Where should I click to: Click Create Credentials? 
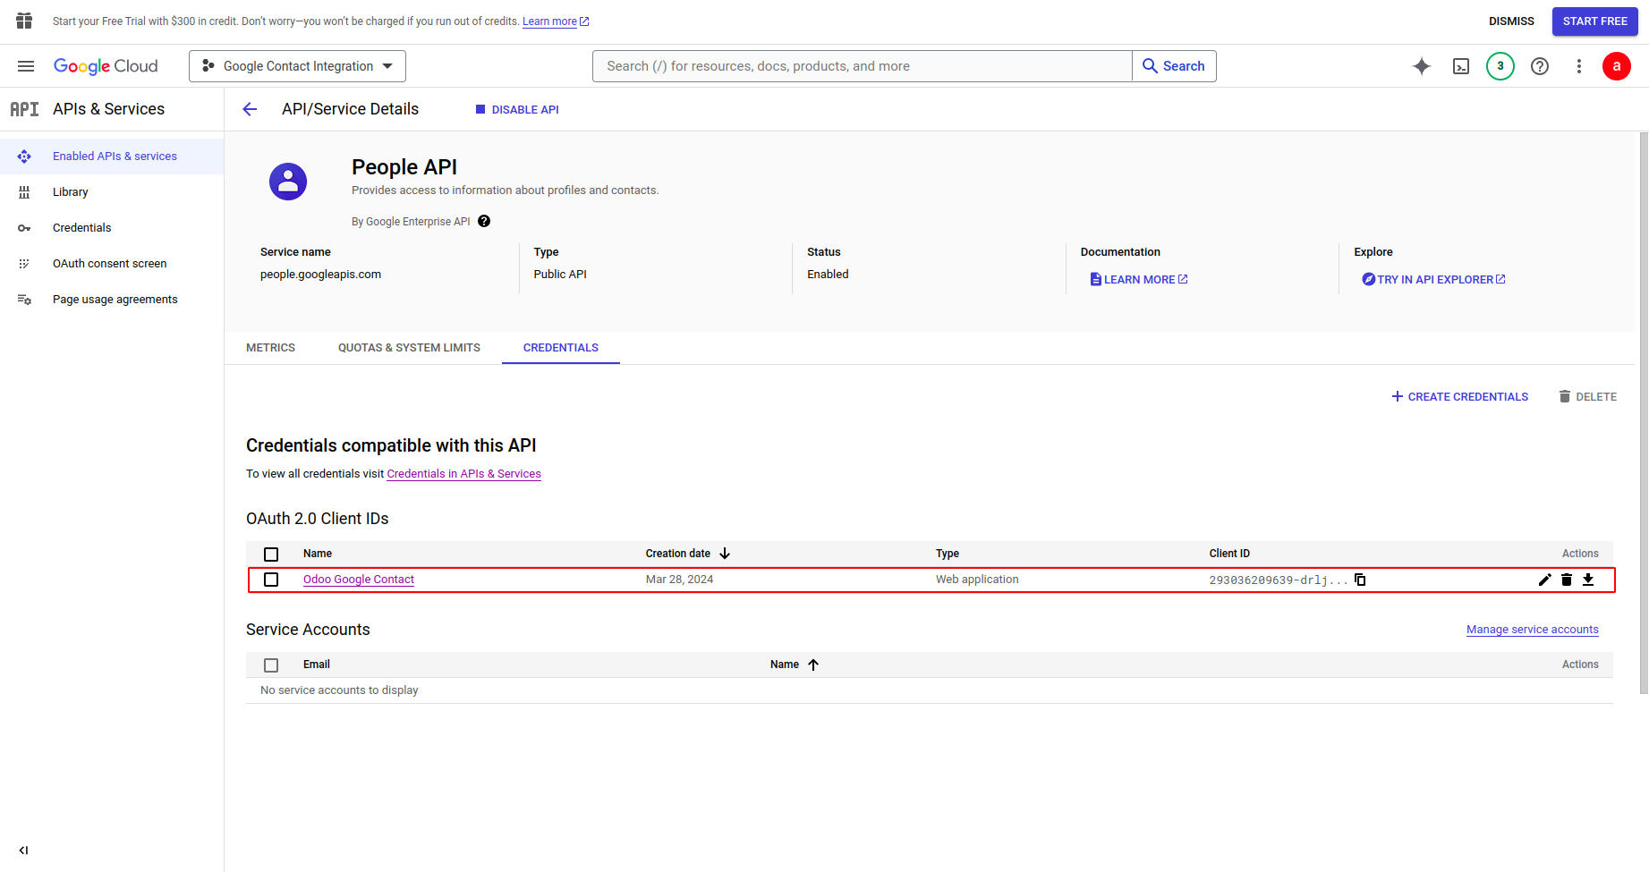pyautogui.click(x=1460, y=396)
